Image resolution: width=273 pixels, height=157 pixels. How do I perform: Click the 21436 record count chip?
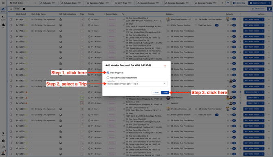(17, 9)
